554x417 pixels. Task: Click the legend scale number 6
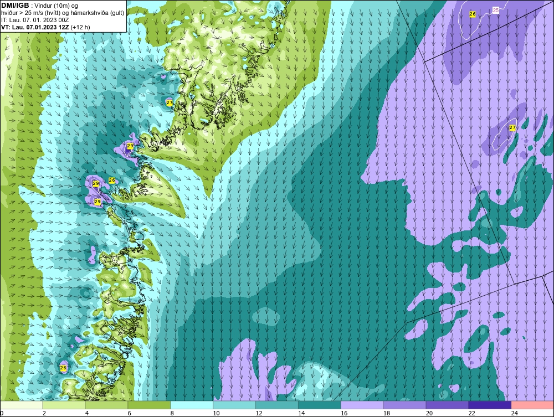pyautogui.click(x=129, y=413)
